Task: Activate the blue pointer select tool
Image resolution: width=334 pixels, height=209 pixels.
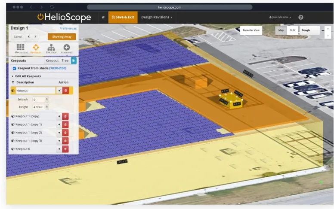Action: [x=74, y=61]
